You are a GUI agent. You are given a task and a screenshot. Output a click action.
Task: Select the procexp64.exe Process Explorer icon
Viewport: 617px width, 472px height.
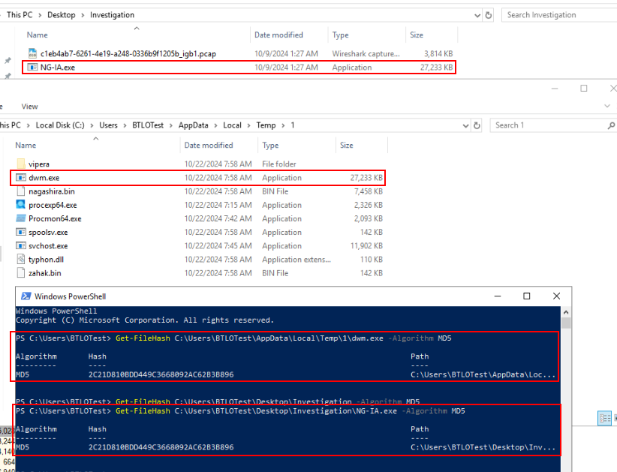pyautogui.click(x=21, y=205)
